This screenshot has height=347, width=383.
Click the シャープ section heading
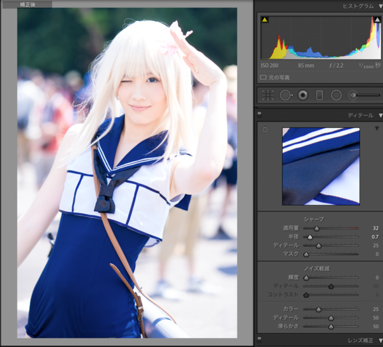[x=314, y=219]
